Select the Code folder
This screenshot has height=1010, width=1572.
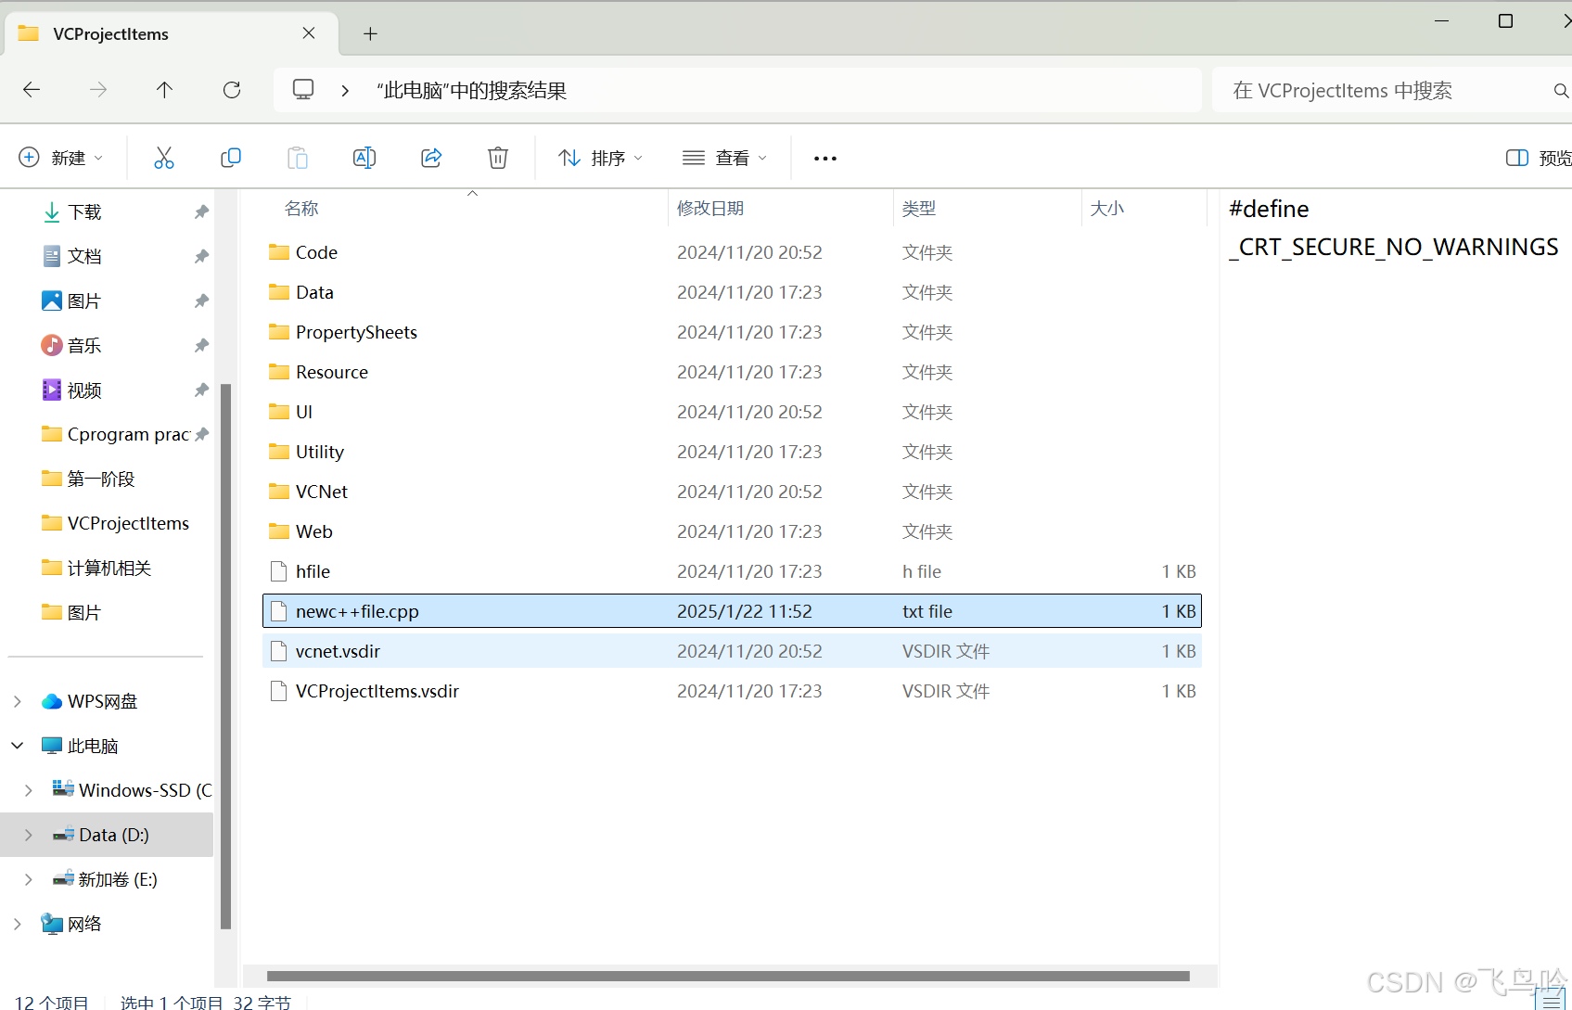click(732, 252)
